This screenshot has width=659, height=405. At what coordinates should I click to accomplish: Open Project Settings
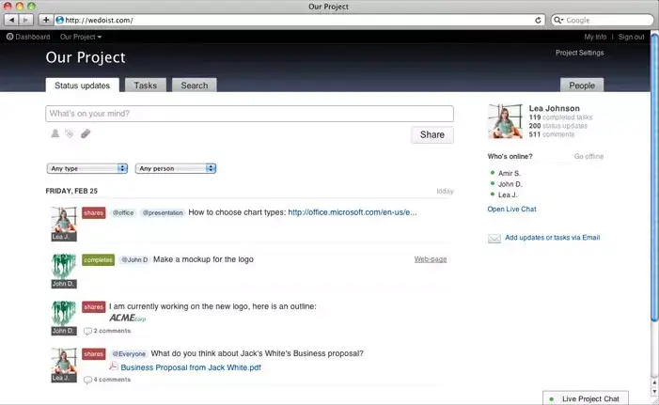click(580, 53)
